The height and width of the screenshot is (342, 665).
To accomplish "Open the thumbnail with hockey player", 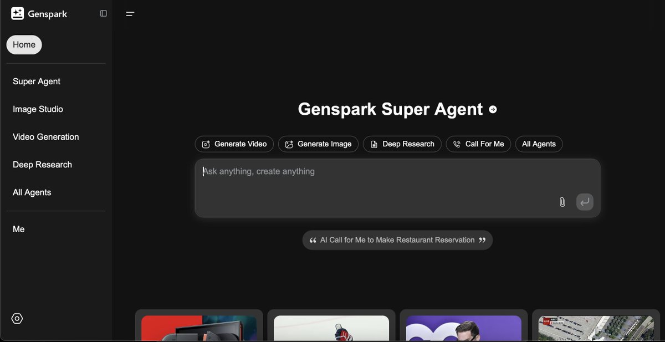I will [x=331, y=325].
